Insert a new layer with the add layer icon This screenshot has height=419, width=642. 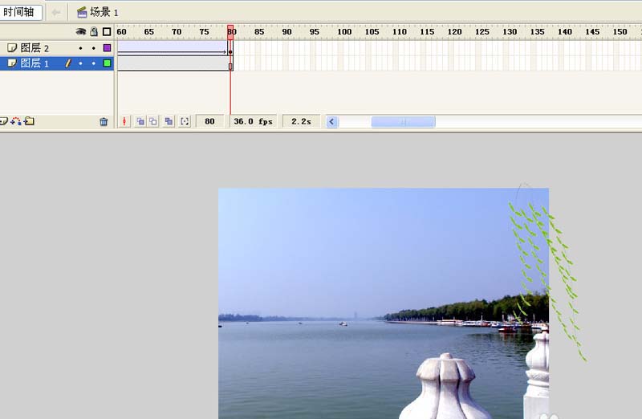(x=3, y=121)
